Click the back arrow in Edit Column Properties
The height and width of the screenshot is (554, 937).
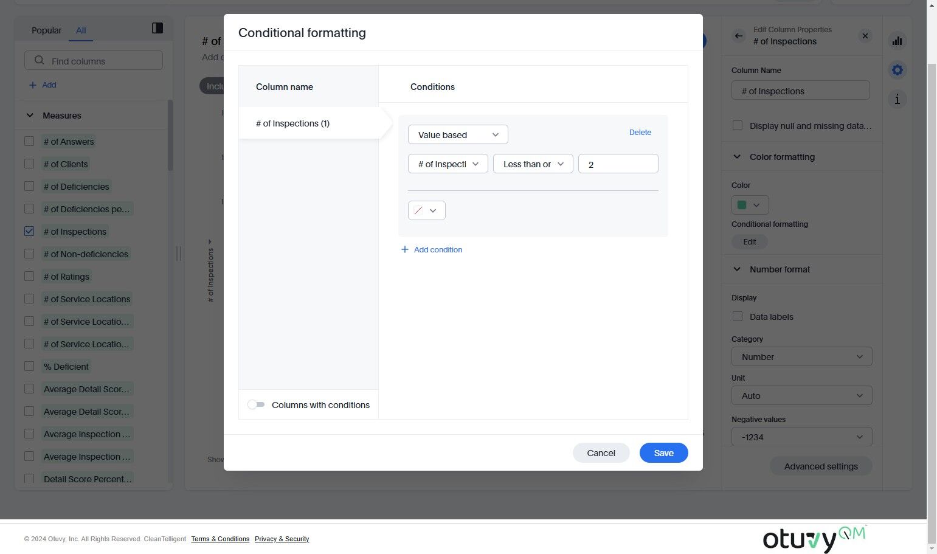pyautogui.click(x=739, y=36)
